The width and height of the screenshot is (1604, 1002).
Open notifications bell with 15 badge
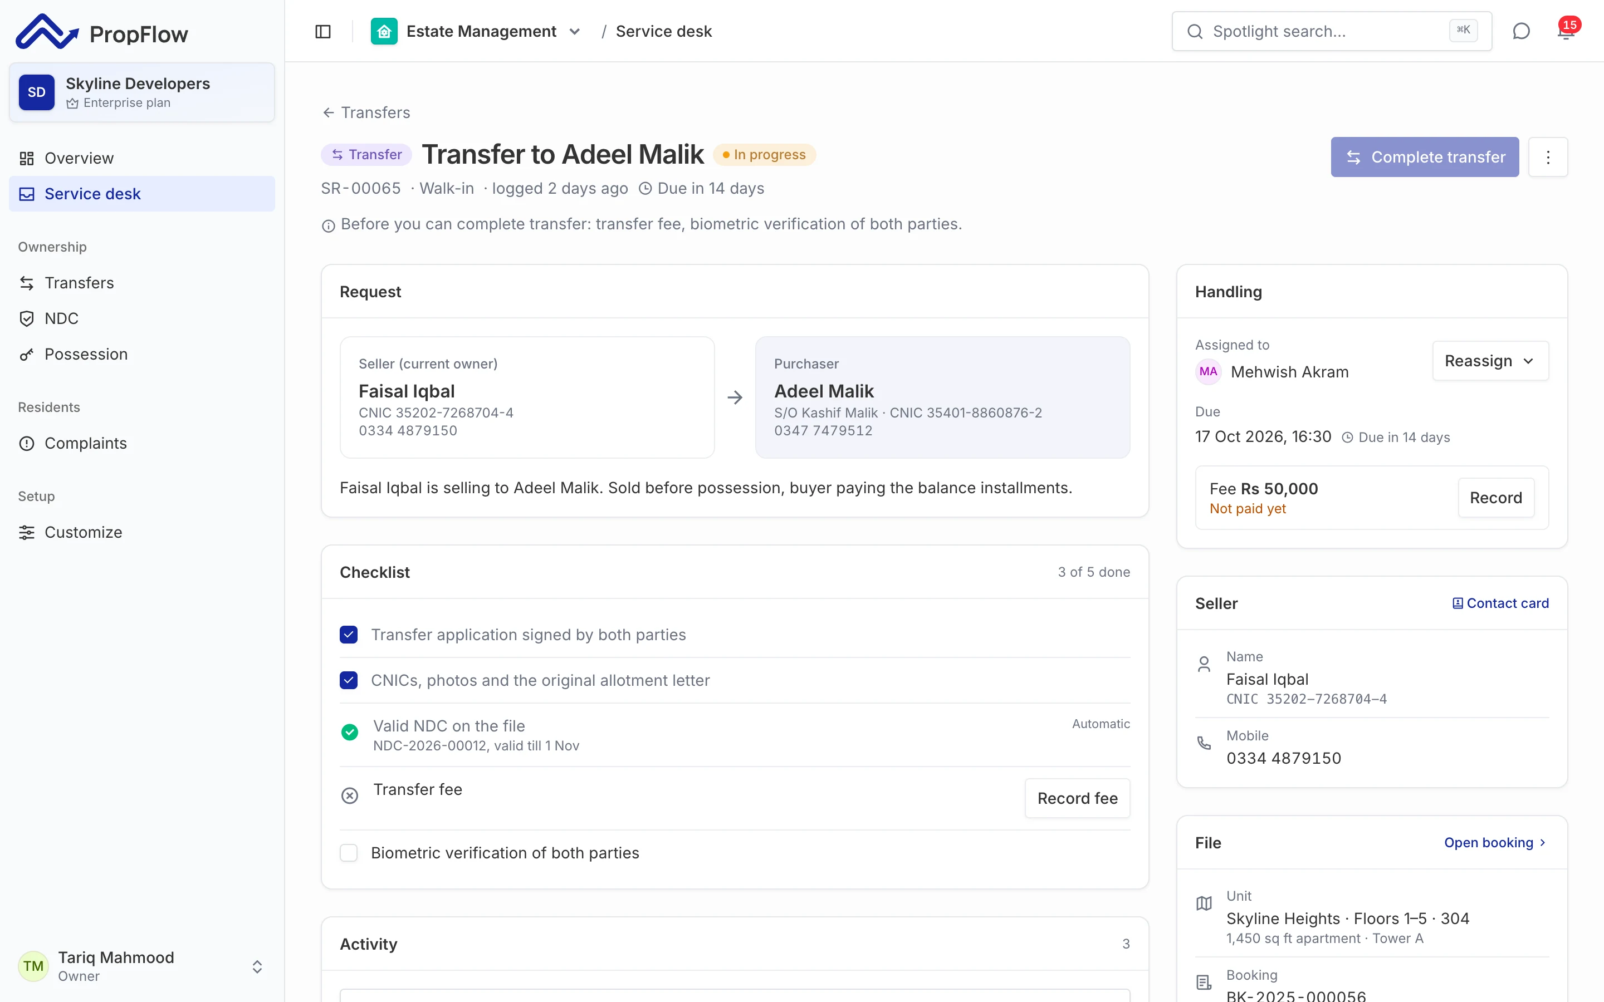(1567, 31)
